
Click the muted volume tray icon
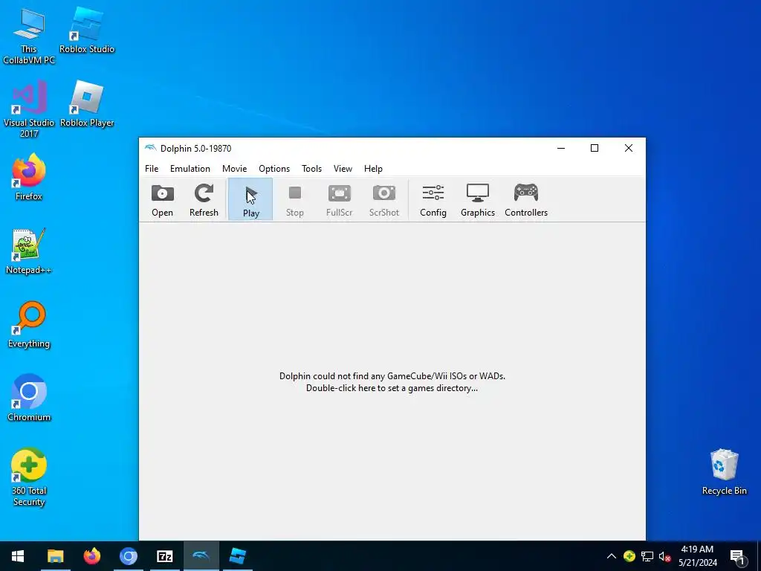tap(664, 556)
